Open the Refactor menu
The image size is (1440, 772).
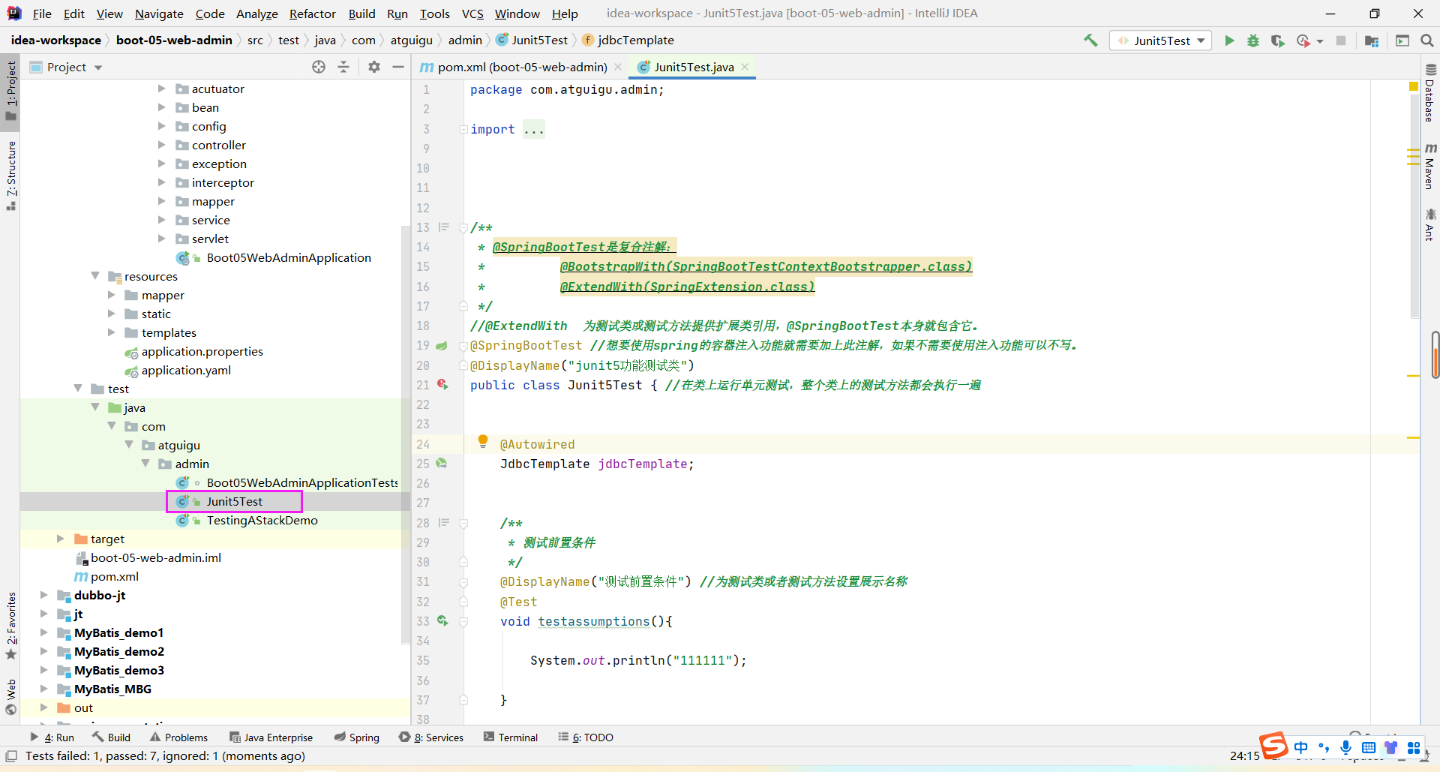pyautogui.click(x=312, y=14)
